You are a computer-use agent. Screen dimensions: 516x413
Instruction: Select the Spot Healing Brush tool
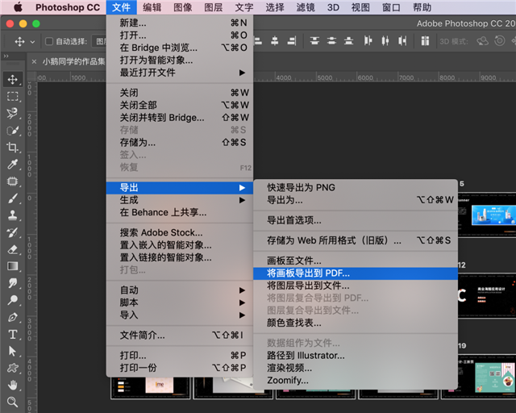[13, 181]
